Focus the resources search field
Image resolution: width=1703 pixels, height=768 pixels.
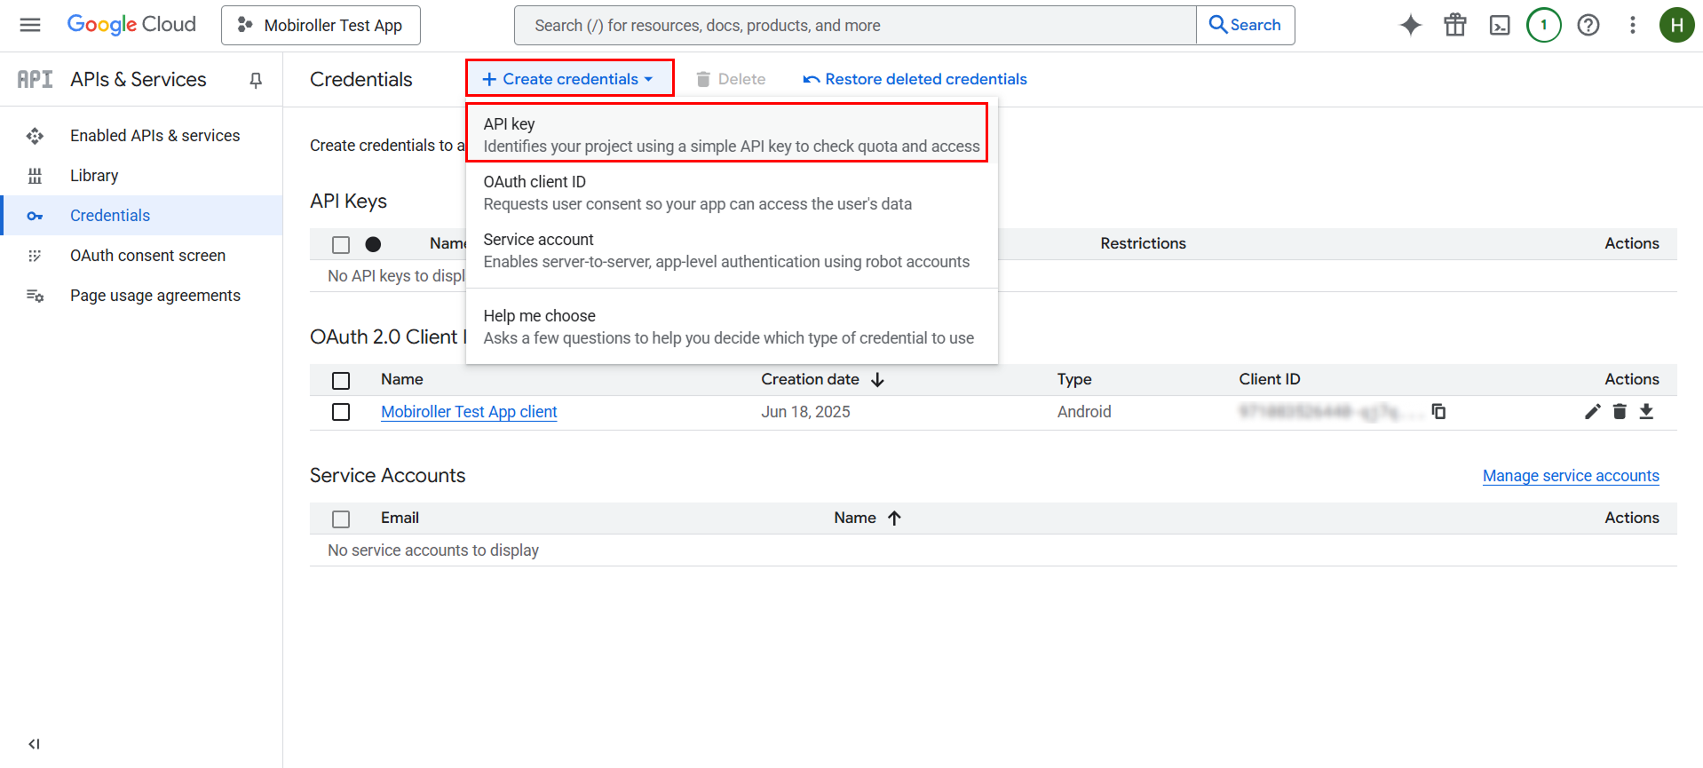click(x=855, y=25)
